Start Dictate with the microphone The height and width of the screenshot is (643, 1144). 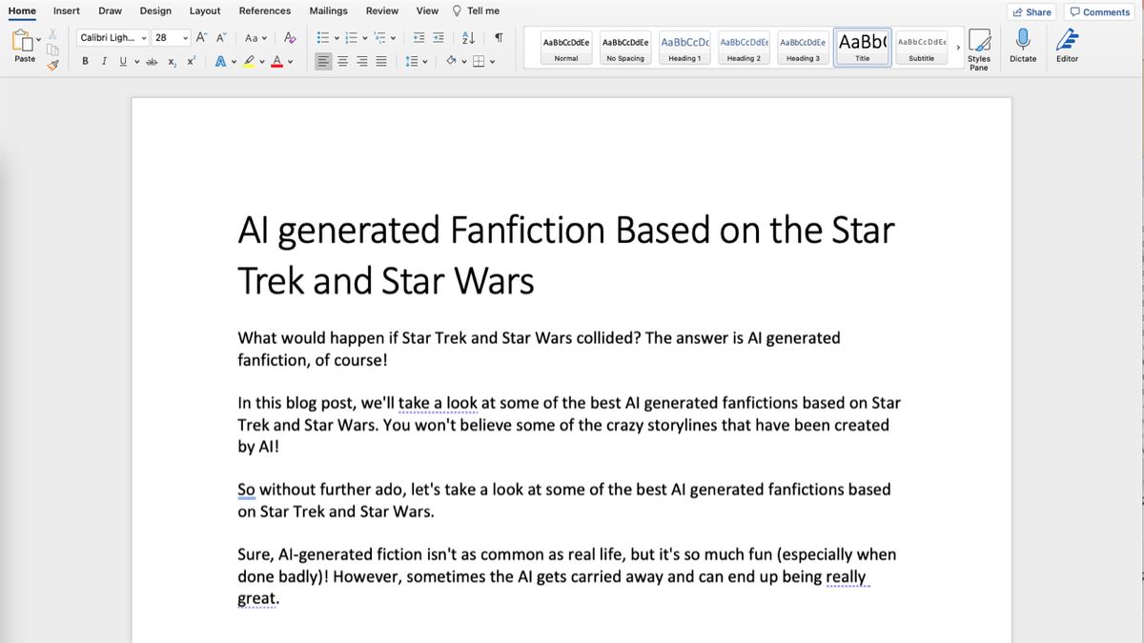click(x=1023, y=45)
